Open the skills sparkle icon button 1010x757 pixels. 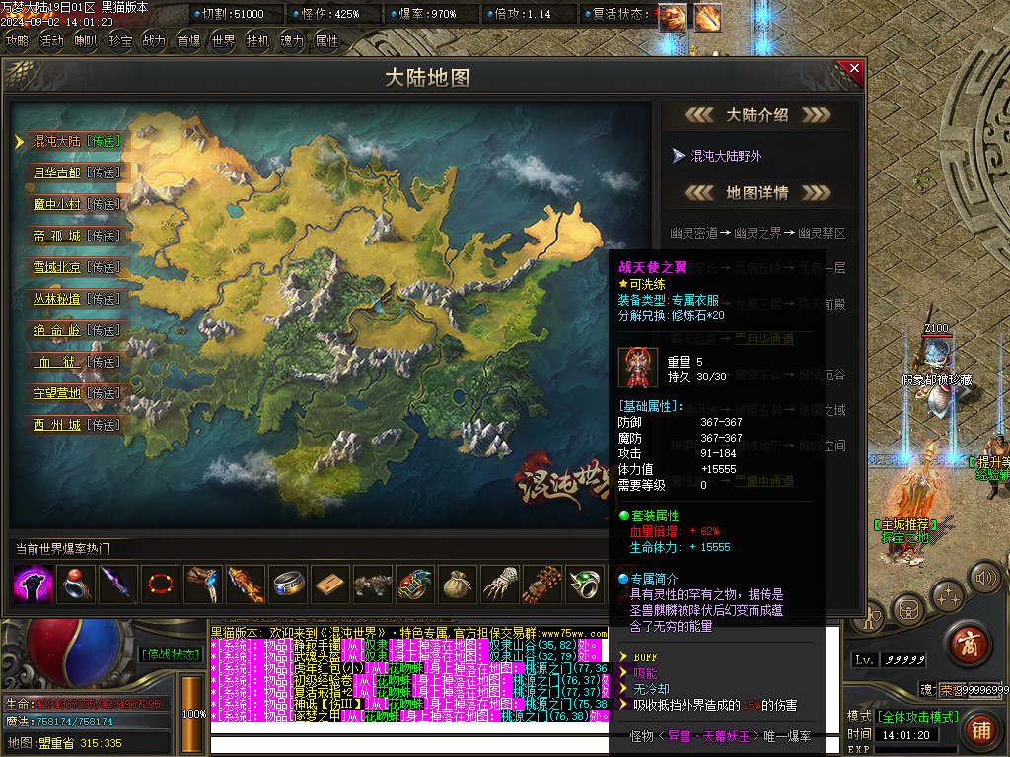[948, 595]
